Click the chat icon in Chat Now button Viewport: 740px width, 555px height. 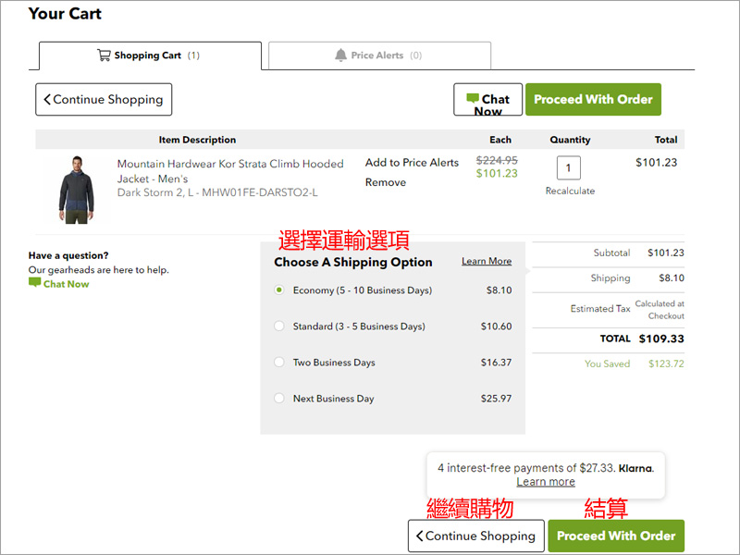(x=473, y=98)
